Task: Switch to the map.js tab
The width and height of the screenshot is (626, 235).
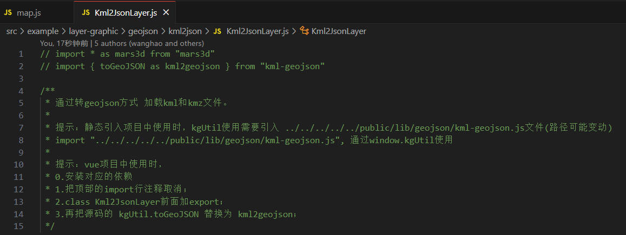Action: [x=29, y=12]
